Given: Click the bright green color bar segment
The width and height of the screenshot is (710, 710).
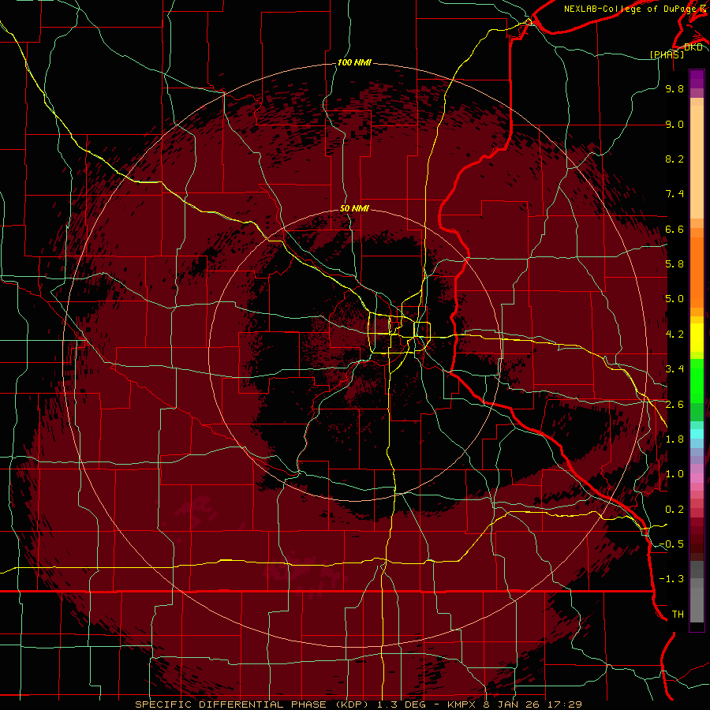Looking at the screenshot, I should click(x=697, y=380).
